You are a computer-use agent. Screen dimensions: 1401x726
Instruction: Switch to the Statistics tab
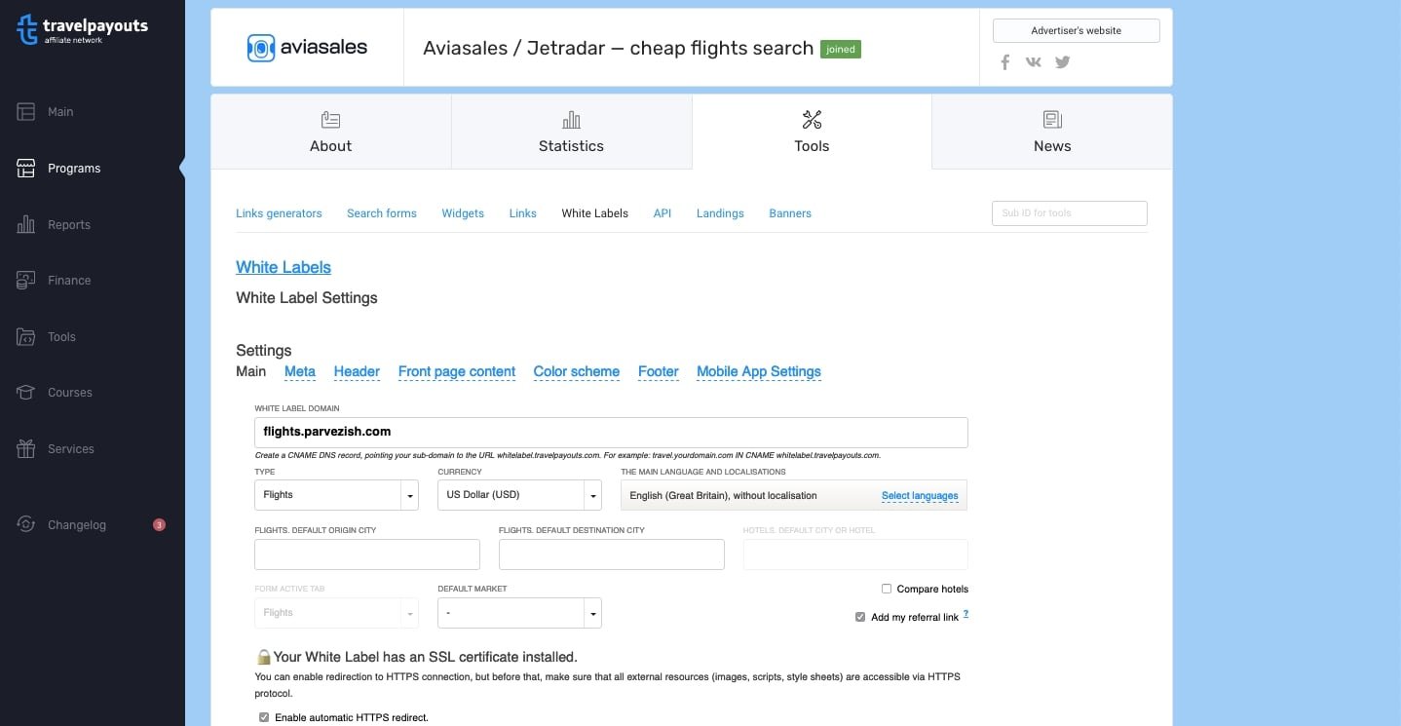coord(572,132)
